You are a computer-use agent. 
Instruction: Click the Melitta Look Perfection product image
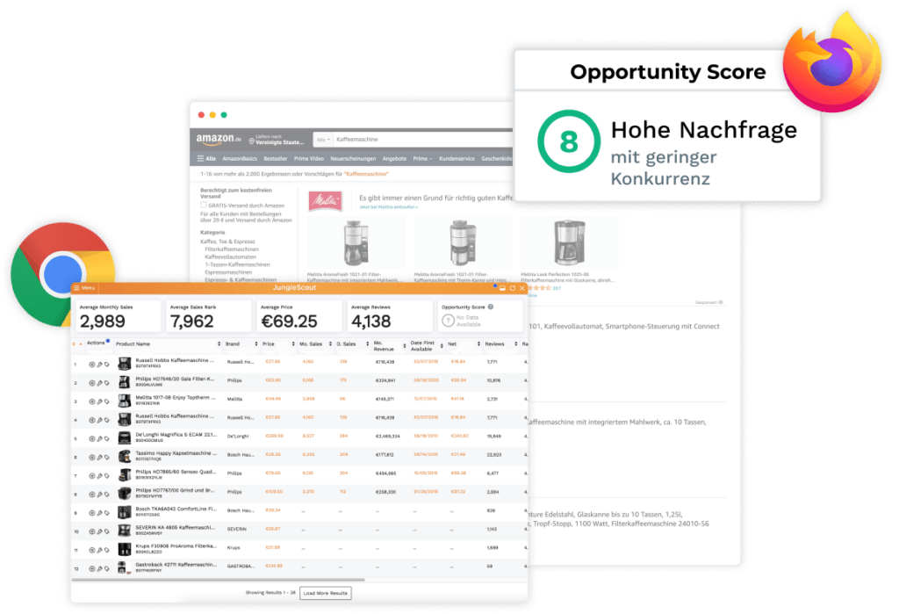coord(569,242)
